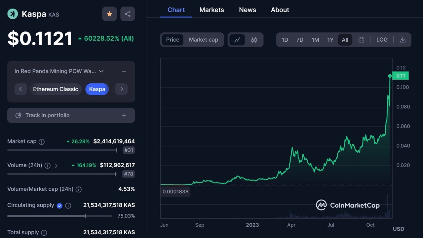This screenshot has height=238, width=423.
Task: Select the Price toggle option
Action: point(173,40)
